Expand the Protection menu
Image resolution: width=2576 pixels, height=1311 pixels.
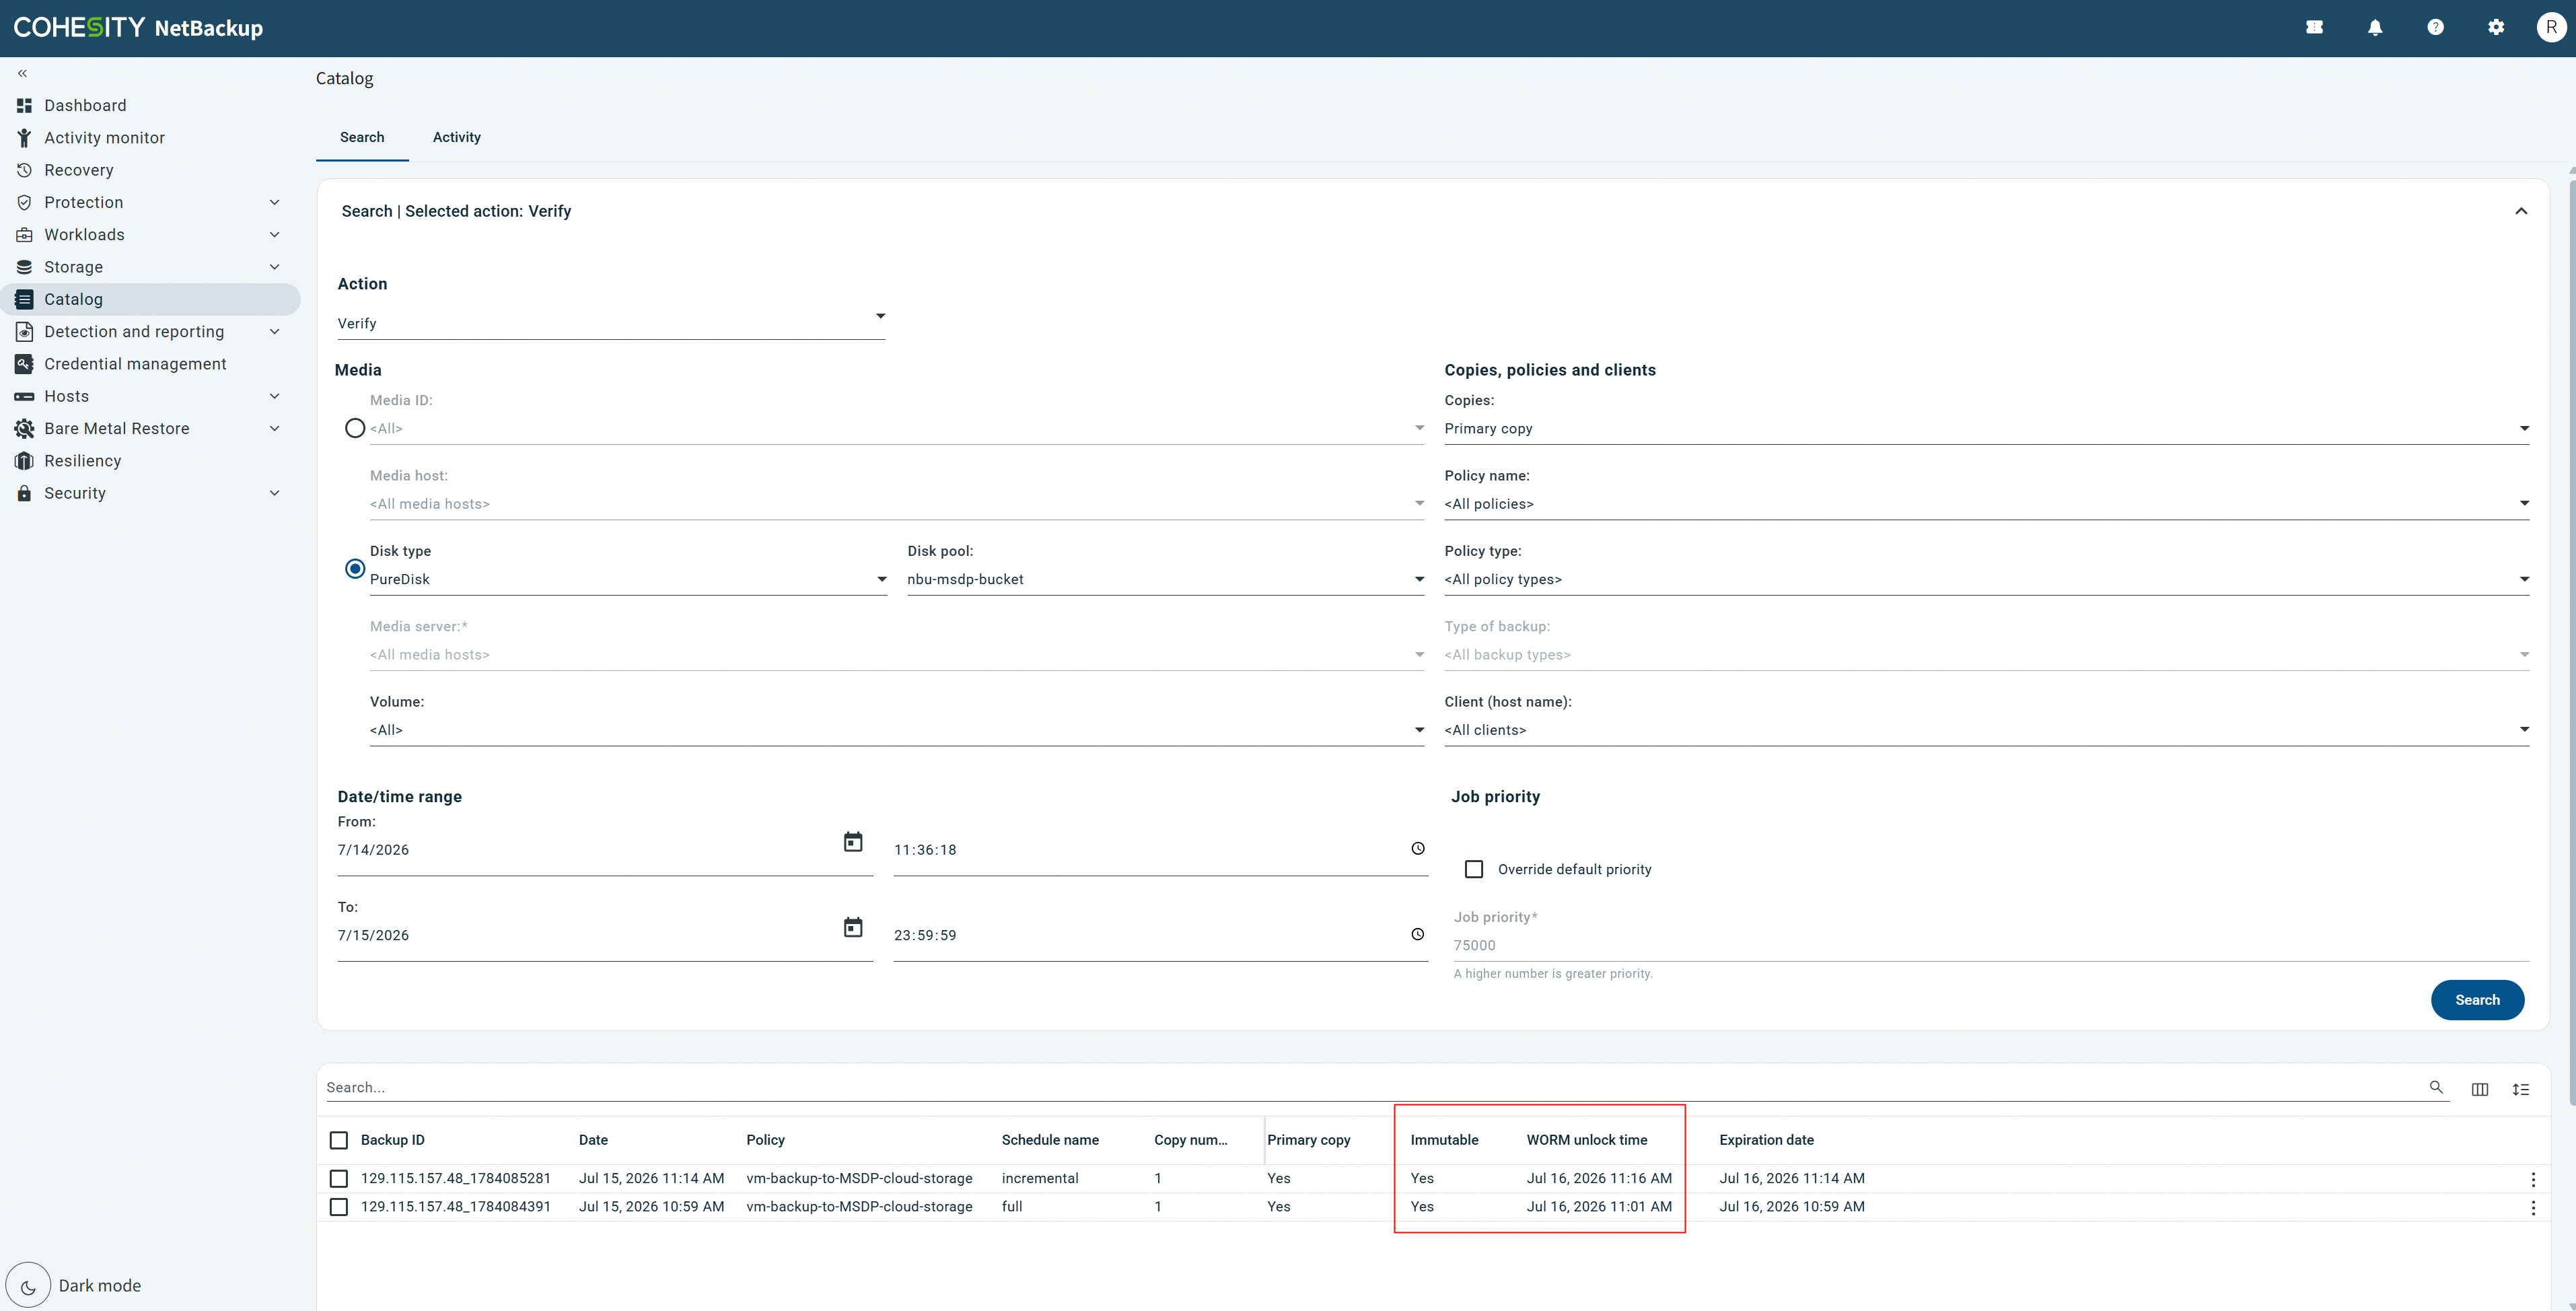pyautogui.click(x=274, y=202)
